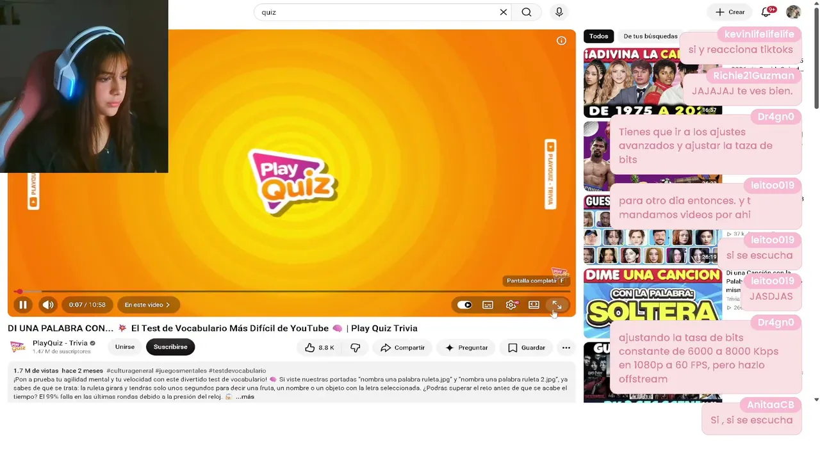Click chat username 'Richie21Guzman'
The height and width of the screenshot is (461, 820).
[x=753, y=76]
